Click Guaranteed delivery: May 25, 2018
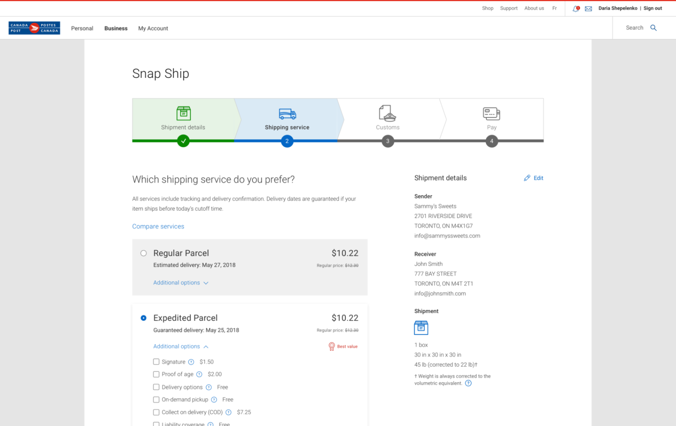The image size is (676, 426). [x=196, y=330]
